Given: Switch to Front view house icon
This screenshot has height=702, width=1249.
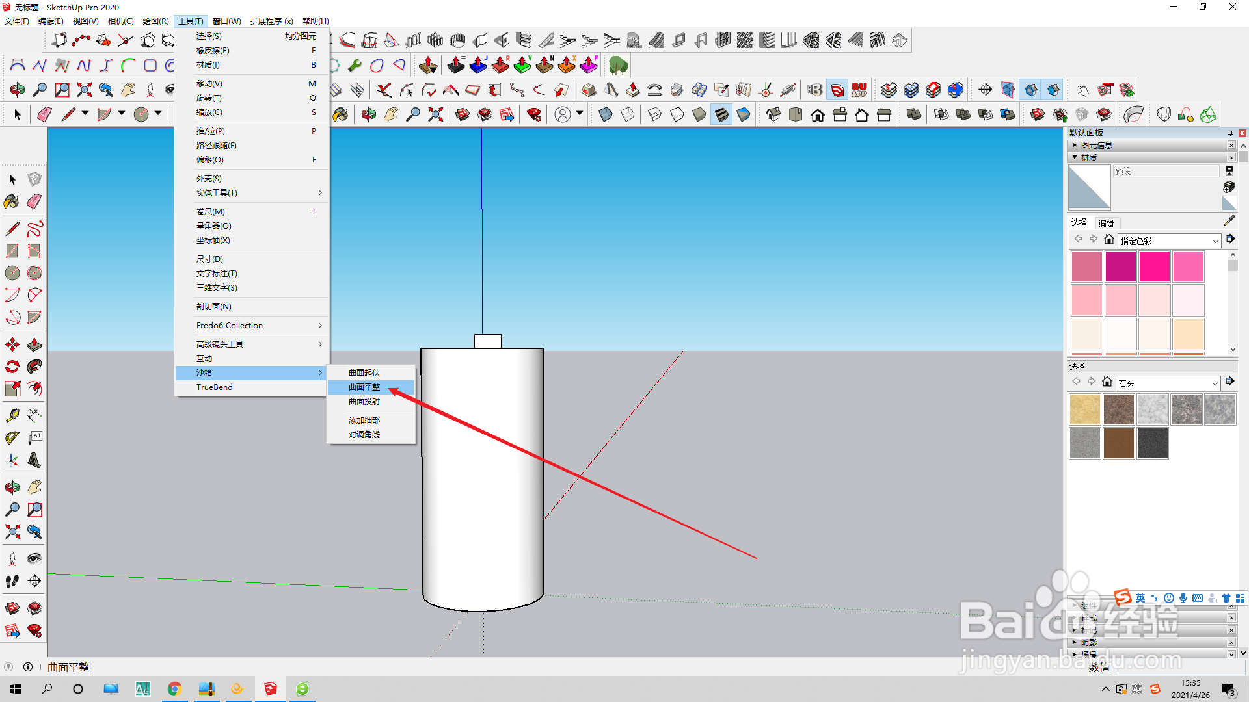Looking at the screenshot, I should 818,115.
